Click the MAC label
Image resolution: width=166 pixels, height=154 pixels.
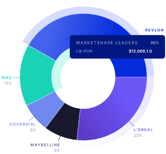tap(7, 78)
